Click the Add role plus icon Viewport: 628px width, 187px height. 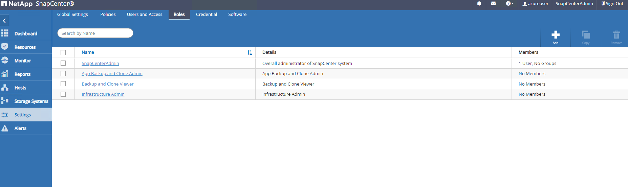pos(555,35)
